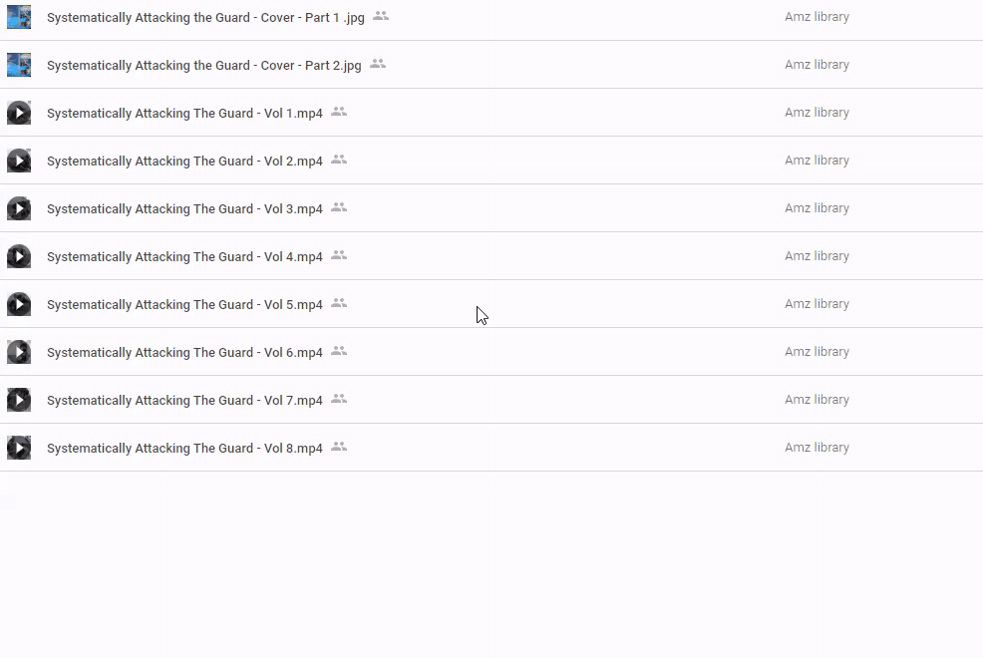Click the Vol 5.mp4 video play icon
Image resolution: width=983 pixels, height=658 pixels.
coord(19,304)
